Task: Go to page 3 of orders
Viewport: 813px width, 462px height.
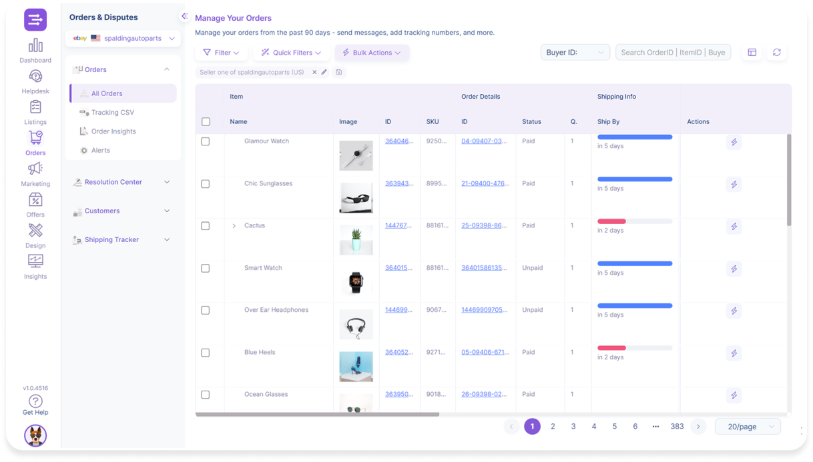Action: [x=573, y=427]
